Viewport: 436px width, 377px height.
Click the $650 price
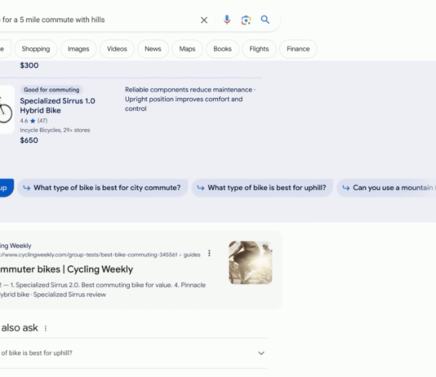point(29,140)
